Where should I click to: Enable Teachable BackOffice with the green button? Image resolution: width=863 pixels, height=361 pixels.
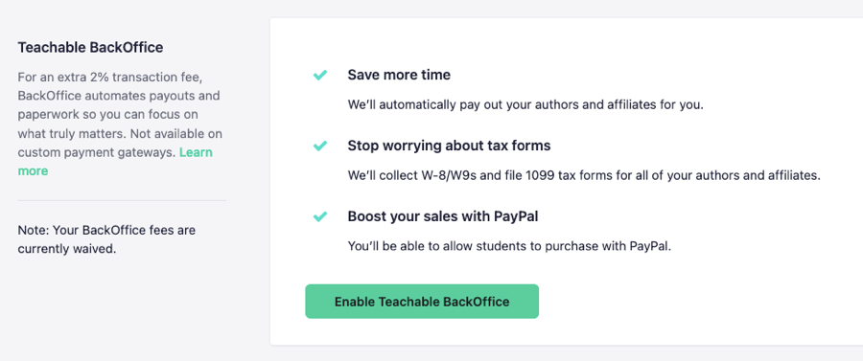[422, 301]
